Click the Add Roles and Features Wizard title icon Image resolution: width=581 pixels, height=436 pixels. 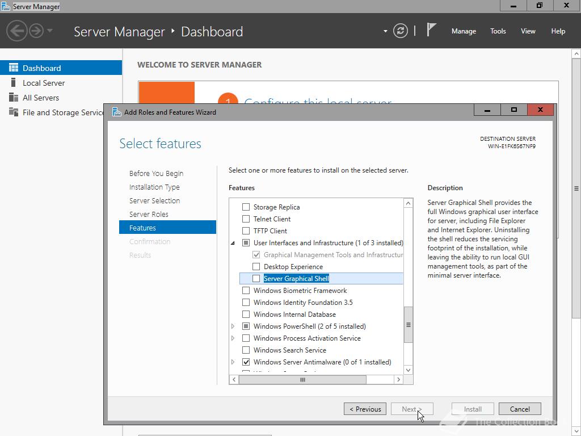(x=117, y=112)
